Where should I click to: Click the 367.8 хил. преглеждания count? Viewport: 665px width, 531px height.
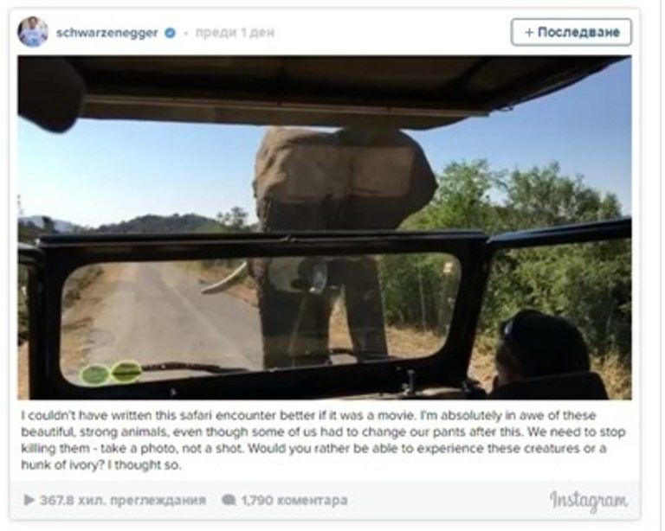coord(122,500)
